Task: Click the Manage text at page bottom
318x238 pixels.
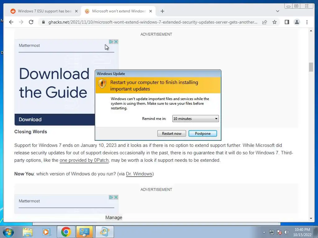Action: (x=114, y=218)
